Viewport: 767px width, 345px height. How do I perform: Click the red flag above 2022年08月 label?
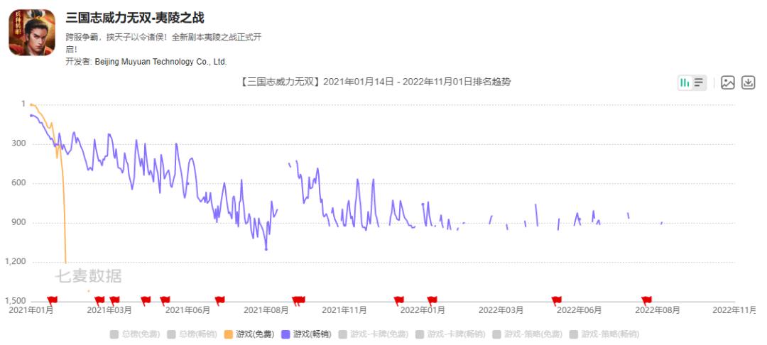(x=647, y=300)
